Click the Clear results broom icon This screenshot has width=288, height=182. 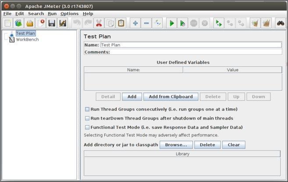coord(255,23)
